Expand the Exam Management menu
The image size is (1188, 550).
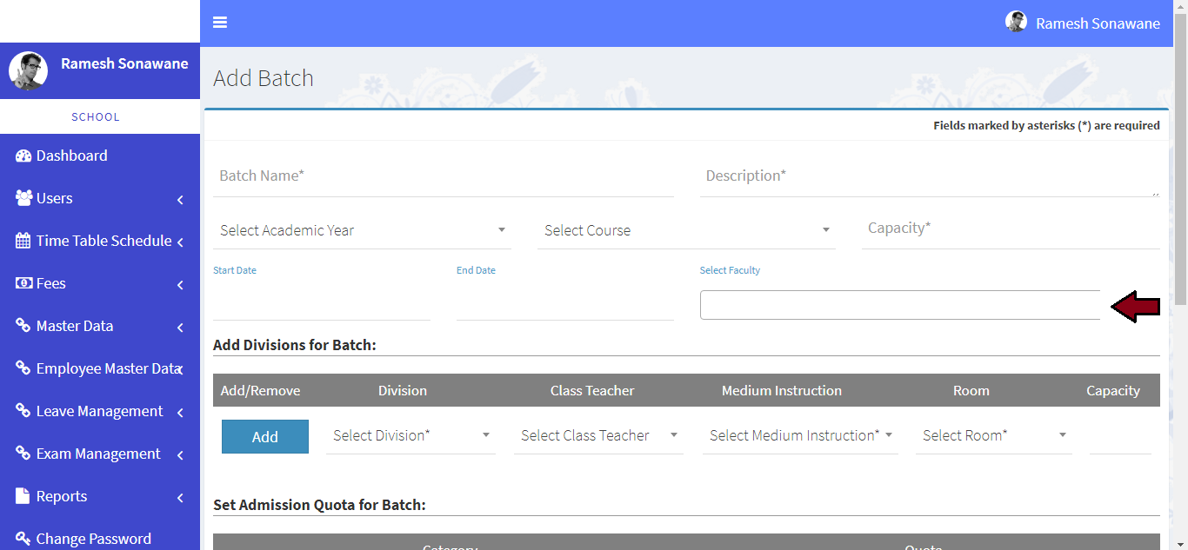tap(100, 454)
